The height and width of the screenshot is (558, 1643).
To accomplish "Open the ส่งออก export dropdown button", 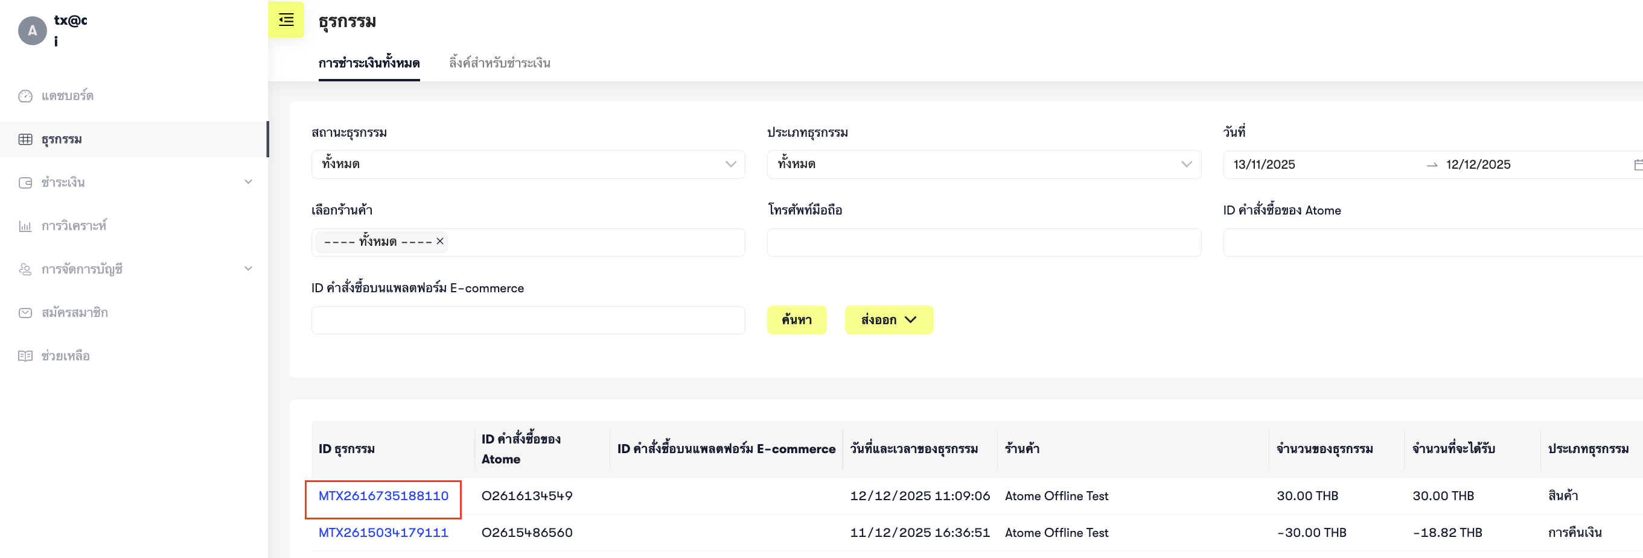I will coord(888,320).
